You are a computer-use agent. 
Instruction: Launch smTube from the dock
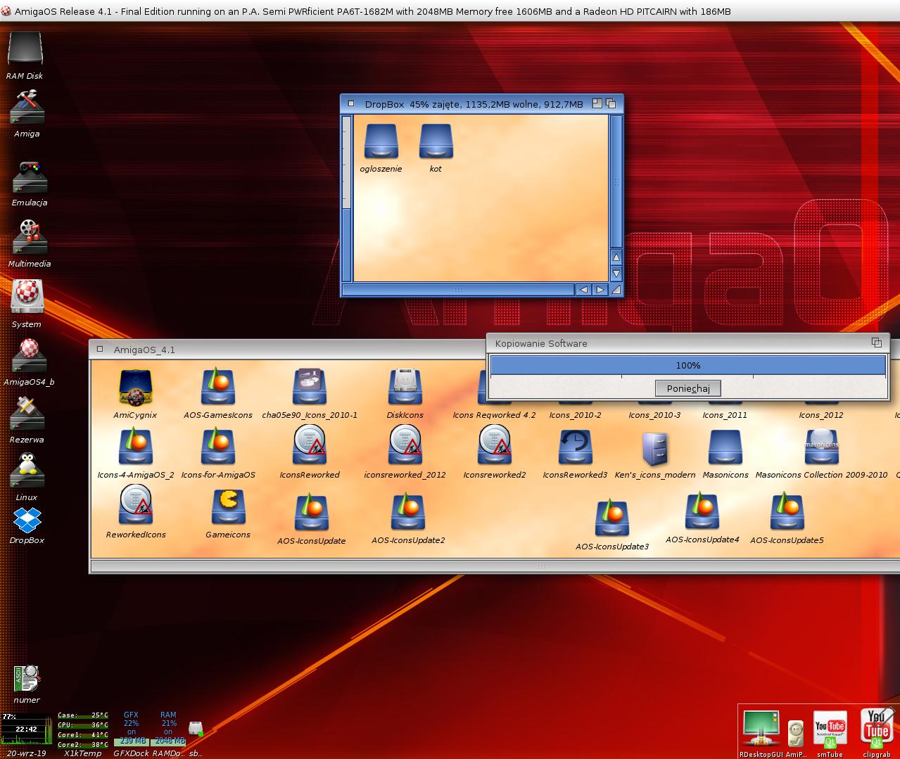(830, 730)
